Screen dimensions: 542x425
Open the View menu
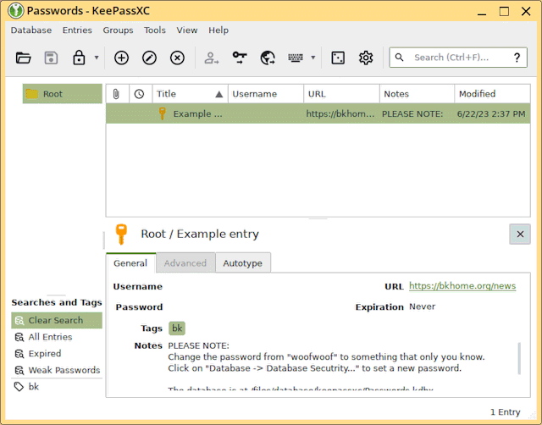(187, 30)
